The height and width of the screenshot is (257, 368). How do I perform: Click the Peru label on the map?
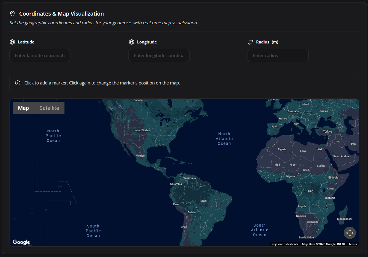(176, 204)
